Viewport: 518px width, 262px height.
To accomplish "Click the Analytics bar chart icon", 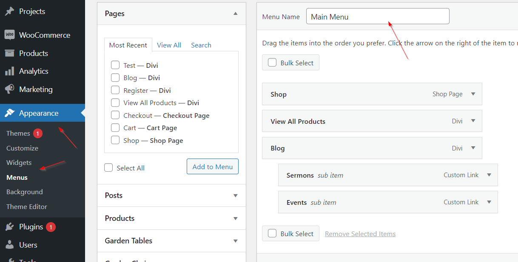I will pyautogui.click(x=9, y=71).
